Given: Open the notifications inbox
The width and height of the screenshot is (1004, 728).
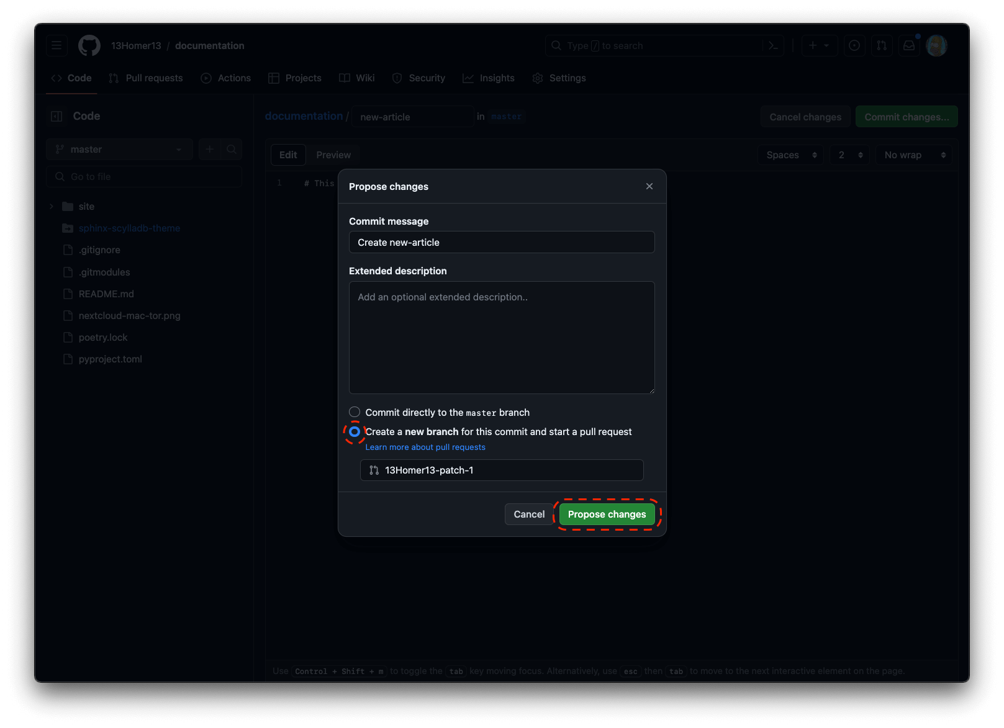Looking at the screenshot, I should (909, 45).
